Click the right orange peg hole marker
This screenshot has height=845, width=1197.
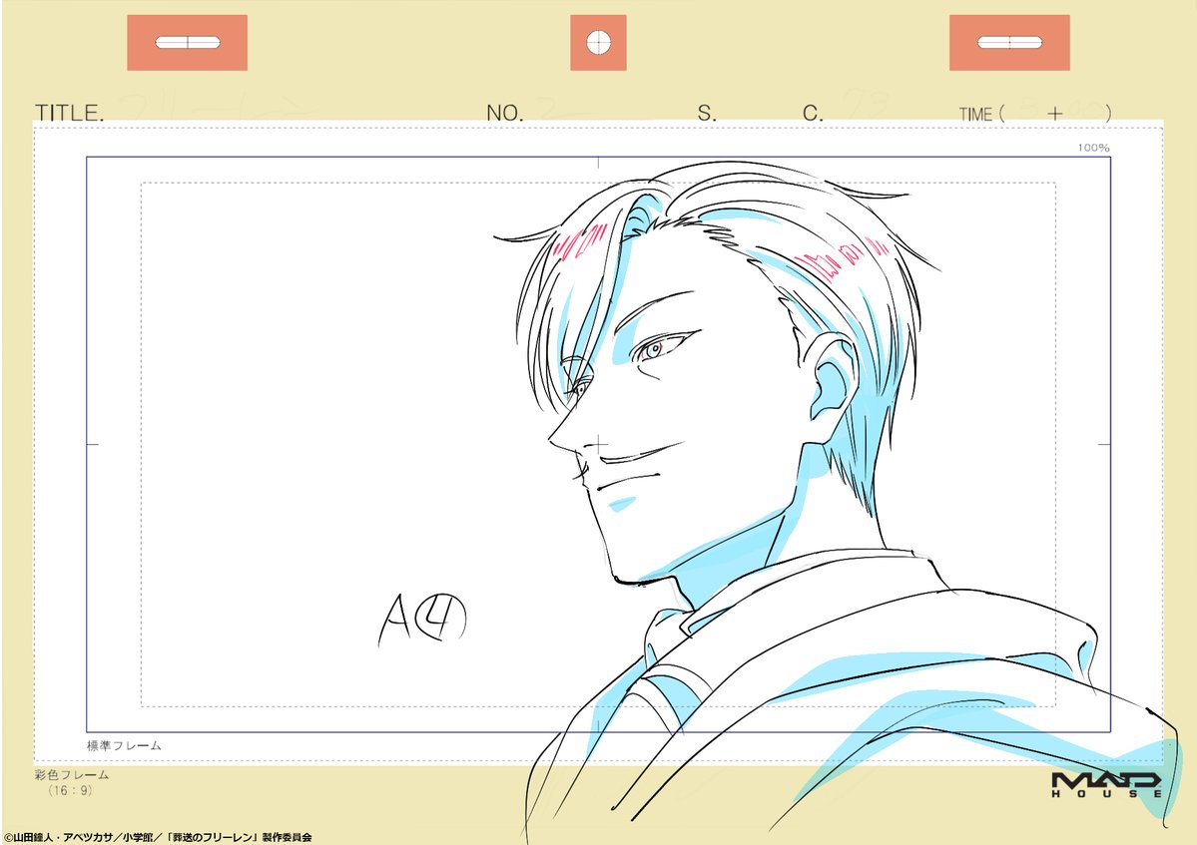click(1008, 43)
